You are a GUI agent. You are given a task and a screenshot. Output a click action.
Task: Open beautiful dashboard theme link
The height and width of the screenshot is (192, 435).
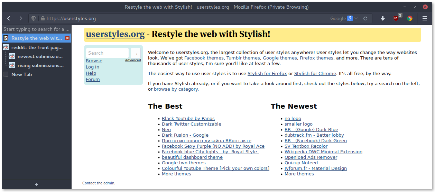(192, 157)
